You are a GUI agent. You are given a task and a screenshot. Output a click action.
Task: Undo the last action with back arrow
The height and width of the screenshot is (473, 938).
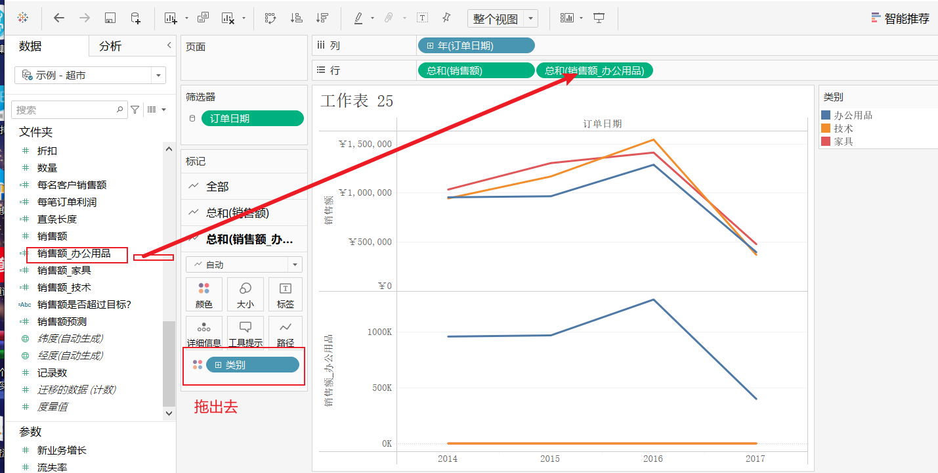(59, 18)
